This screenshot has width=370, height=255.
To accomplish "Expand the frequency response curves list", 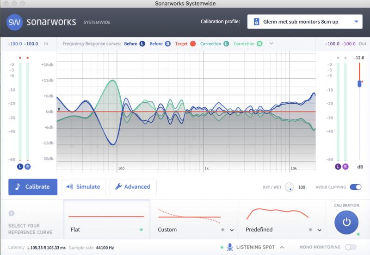I will (271, 44).
